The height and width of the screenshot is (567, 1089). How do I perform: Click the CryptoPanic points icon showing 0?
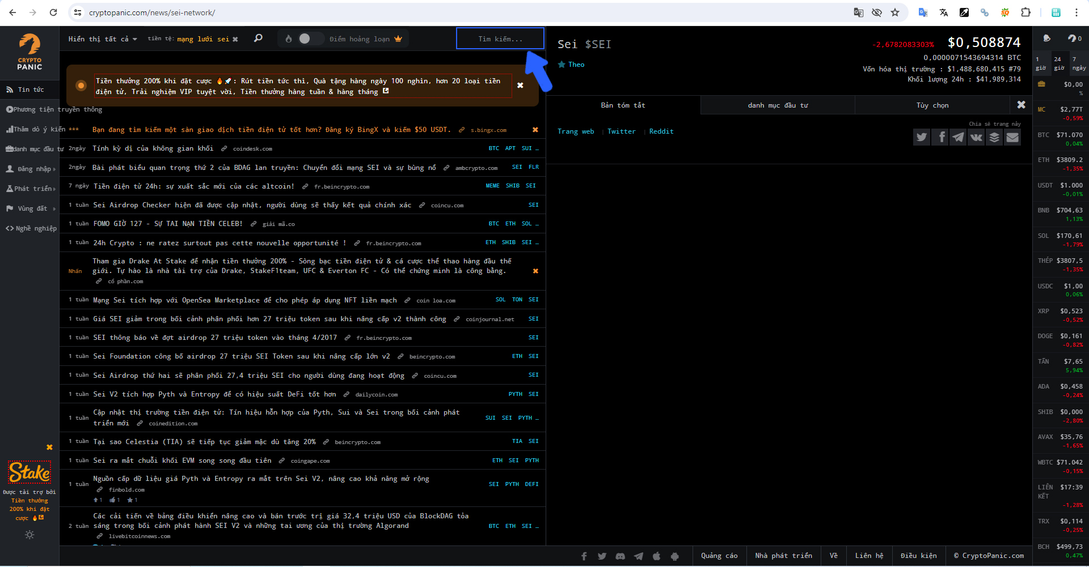[x=1074, y=39]
